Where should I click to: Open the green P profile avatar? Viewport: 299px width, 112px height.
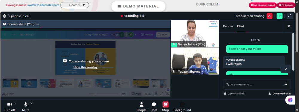coord(279,16)
